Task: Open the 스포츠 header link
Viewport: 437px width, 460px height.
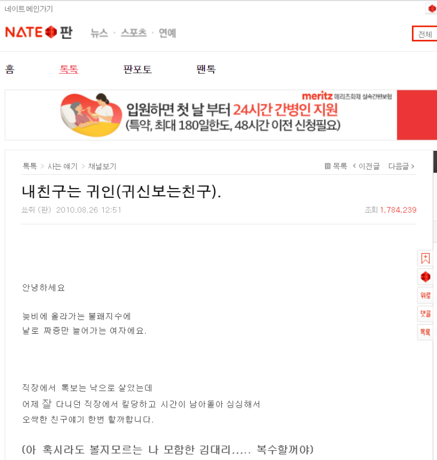Action: (x=134, y=33)
